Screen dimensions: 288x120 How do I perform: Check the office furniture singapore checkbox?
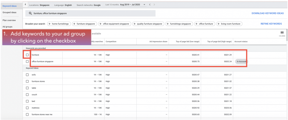[27, 62]
